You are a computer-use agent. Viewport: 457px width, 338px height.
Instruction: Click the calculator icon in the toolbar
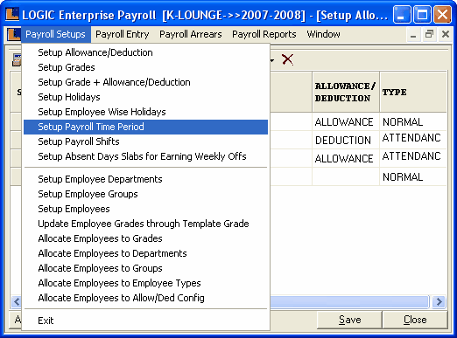pyautogui.click(x=17, y=60)
